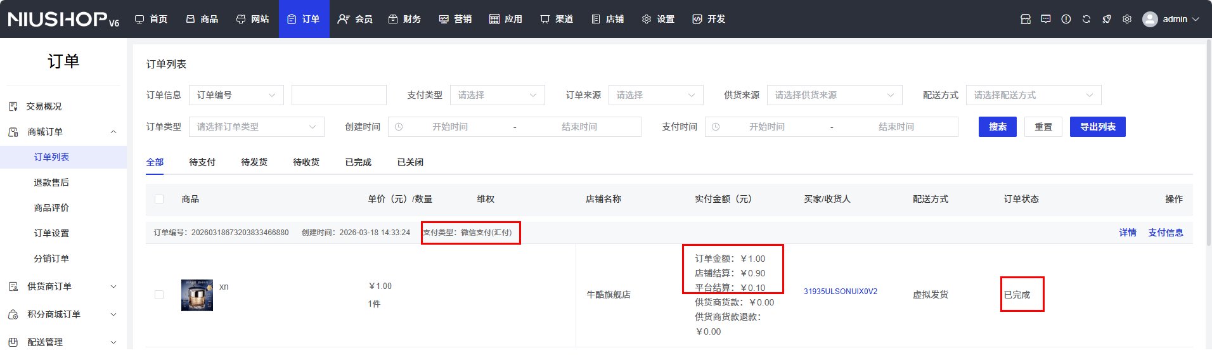Open the 支付类型 dropdown
Image resolution: width=1212 pixels, height=360 pixels.
pyautogui.click(x=498, y=95)
